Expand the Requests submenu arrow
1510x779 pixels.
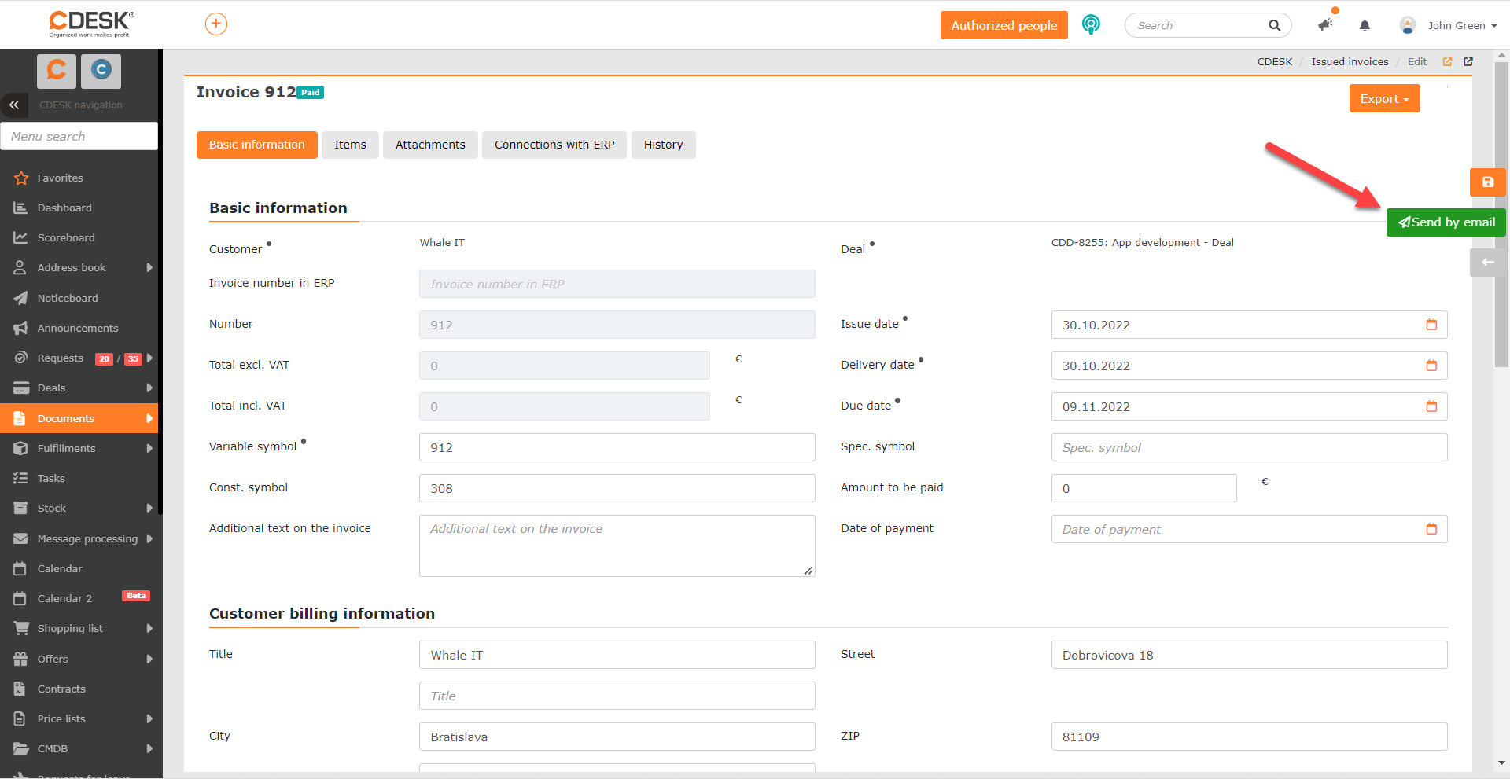point(149,358)
